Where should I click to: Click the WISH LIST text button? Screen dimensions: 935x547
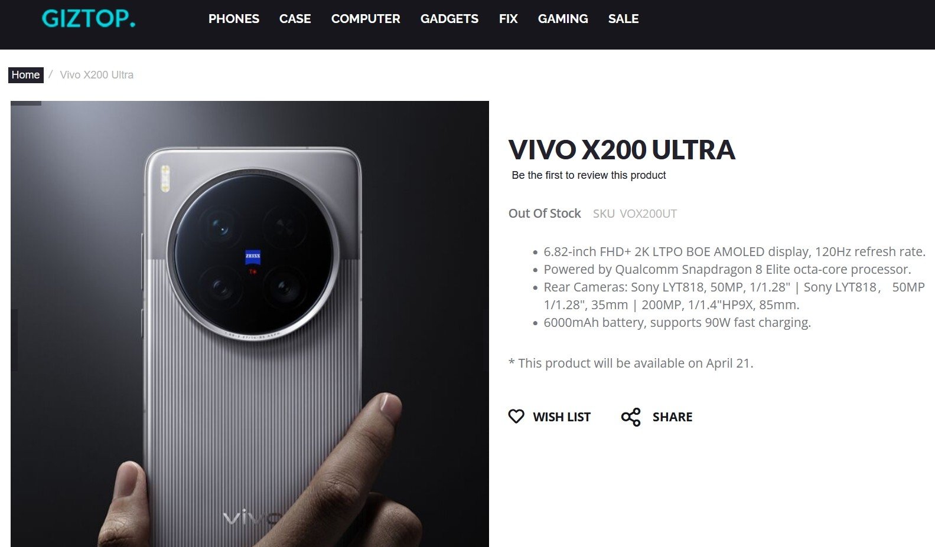coord(562,417)
